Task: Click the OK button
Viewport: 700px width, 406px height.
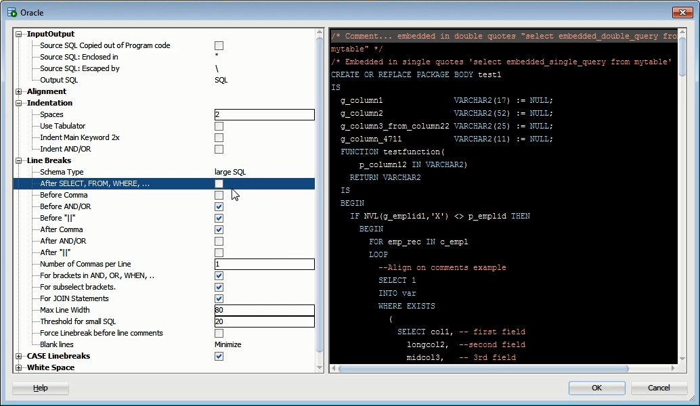Action: point(597,388)
